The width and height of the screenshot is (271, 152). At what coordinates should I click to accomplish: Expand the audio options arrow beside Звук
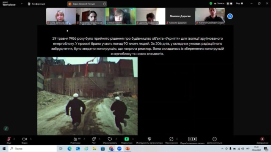click(14, 139)
